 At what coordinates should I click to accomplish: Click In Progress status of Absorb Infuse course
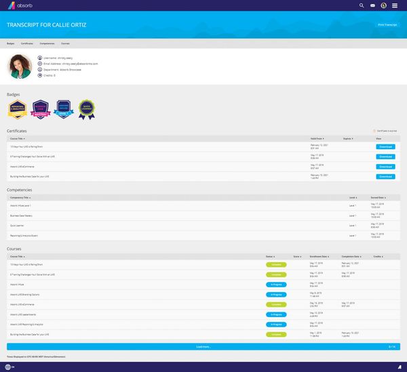(276, 285)
